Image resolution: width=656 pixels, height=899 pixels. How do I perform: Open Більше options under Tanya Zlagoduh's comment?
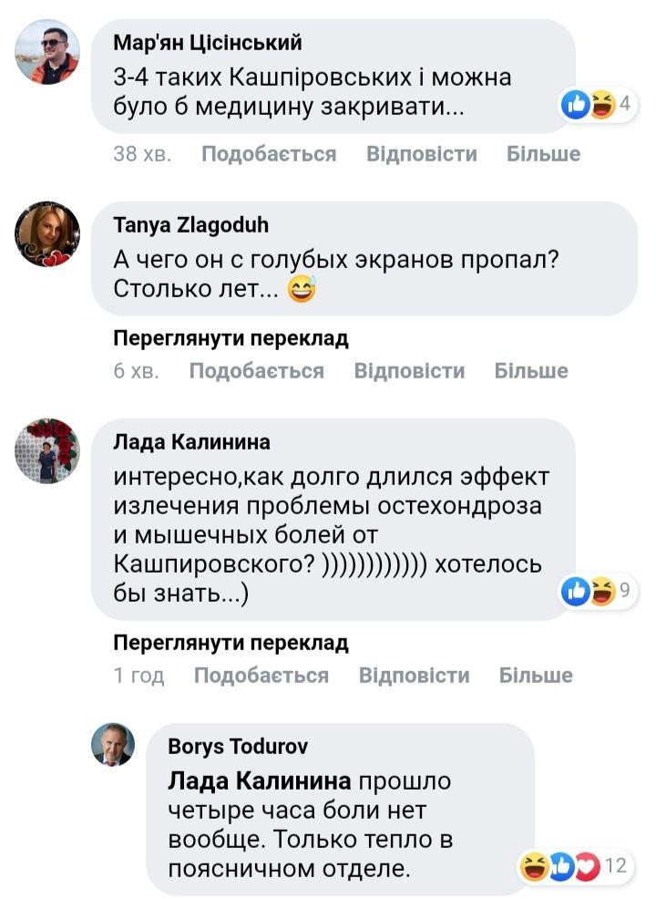pos(531,371)
